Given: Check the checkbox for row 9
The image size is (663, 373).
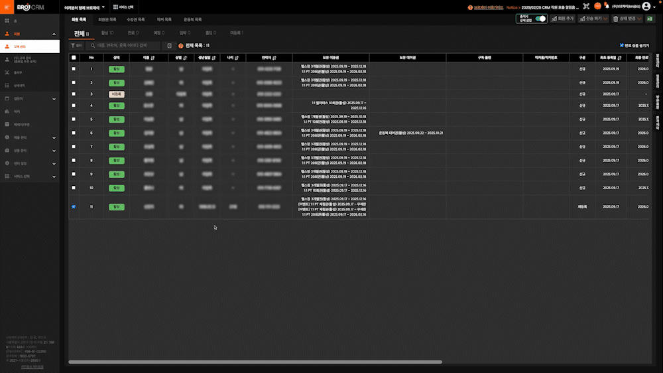Looking at the screenshot, I should 74,174.
